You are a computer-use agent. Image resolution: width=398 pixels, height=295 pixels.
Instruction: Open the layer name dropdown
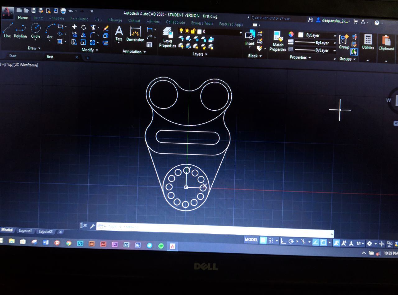[x=240, y=32]
